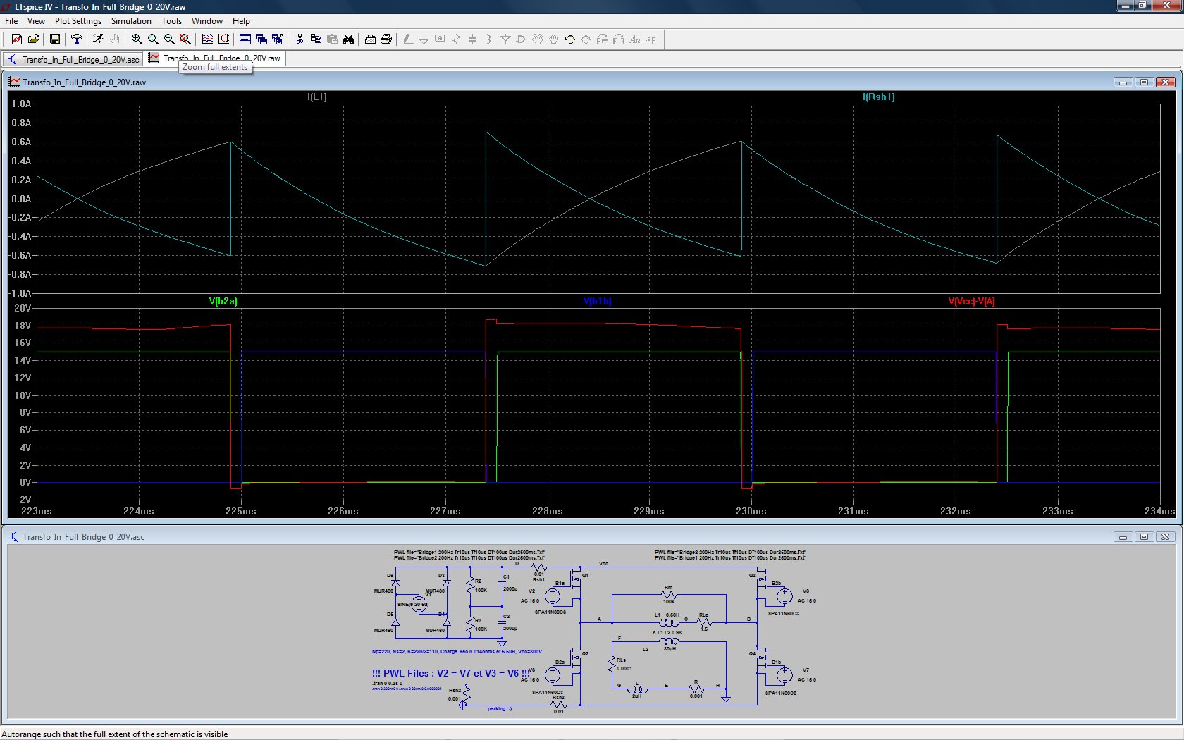This screenshot has width=1184, height=740.
Task: Click the V(b2a) green trace label
Action: point(223,302)
